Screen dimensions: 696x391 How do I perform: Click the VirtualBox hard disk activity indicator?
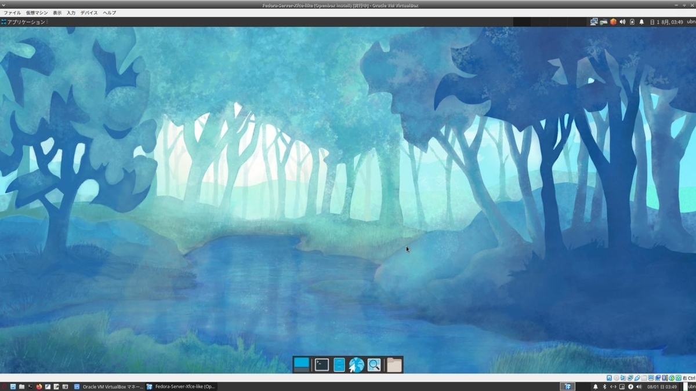[609, 378]
